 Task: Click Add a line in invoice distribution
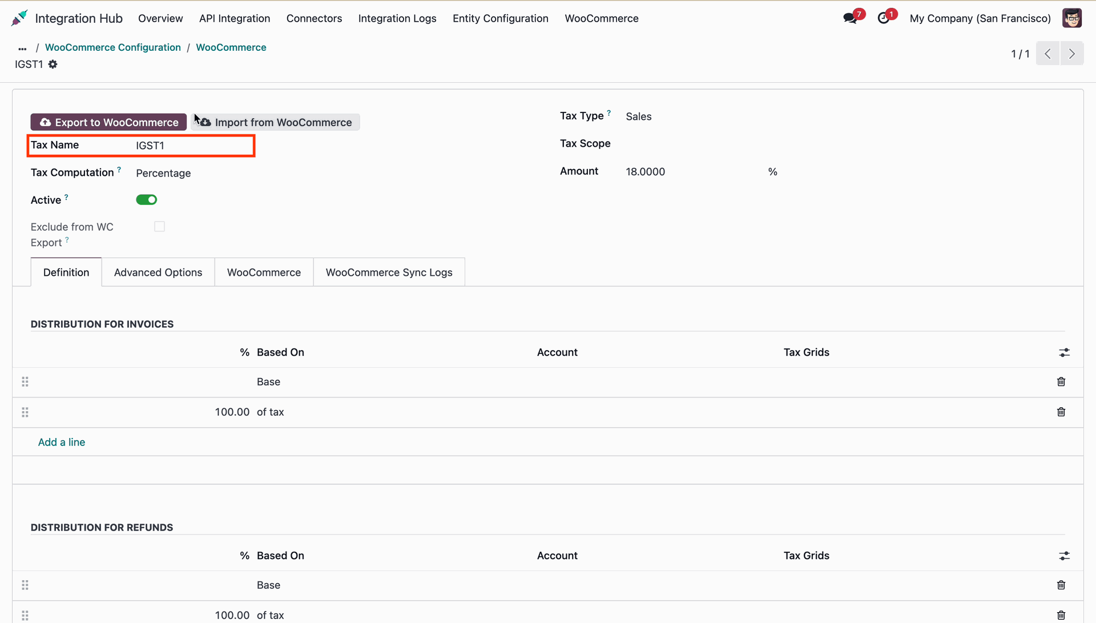tap(62, 443)
